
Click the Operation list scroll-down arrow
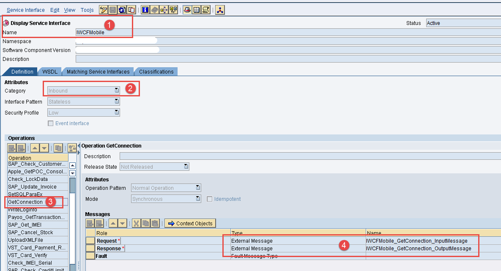click(72, 173)
